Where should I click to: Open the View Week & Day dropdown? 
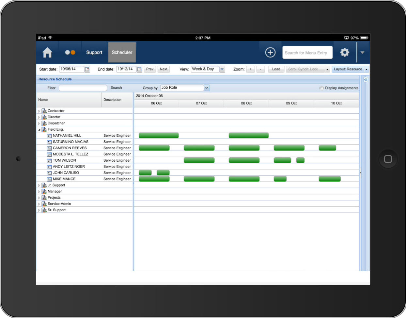pos(222,69)
